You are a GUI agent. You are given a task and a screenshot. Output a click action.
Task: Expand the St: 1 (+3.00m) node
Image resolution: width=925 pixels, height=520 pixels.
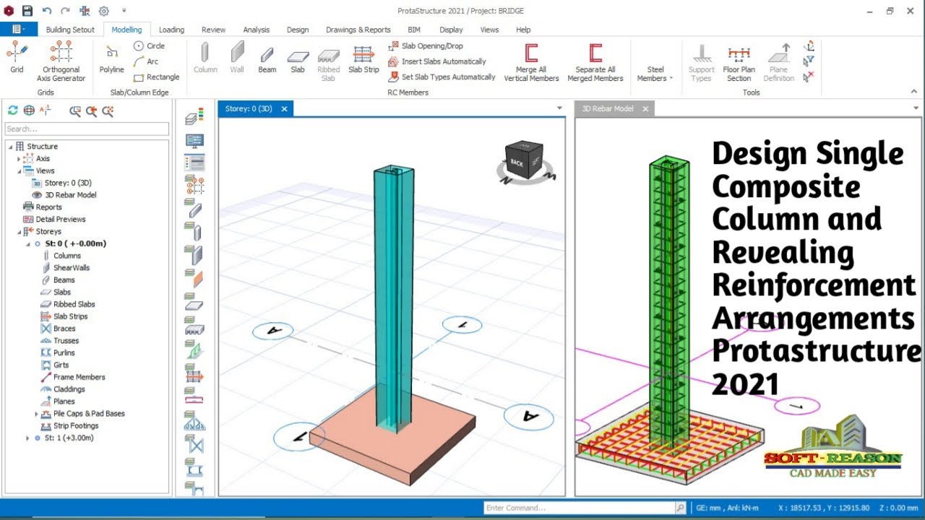[27, 438]
